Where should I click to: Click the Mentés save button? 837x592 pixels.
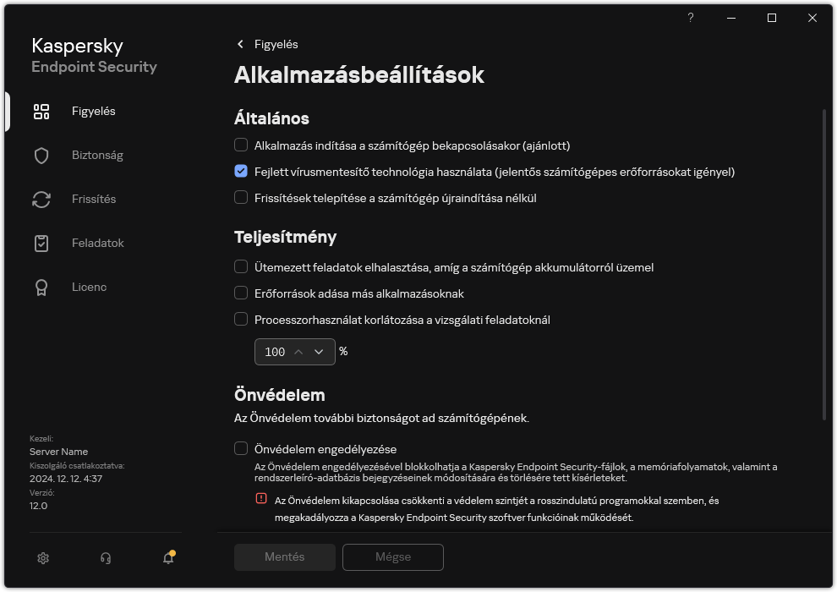pos(284,557)
